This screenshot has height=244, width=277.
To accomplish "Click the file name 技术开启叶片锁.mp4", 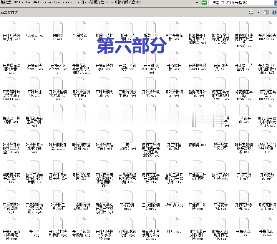I will 221,177.
